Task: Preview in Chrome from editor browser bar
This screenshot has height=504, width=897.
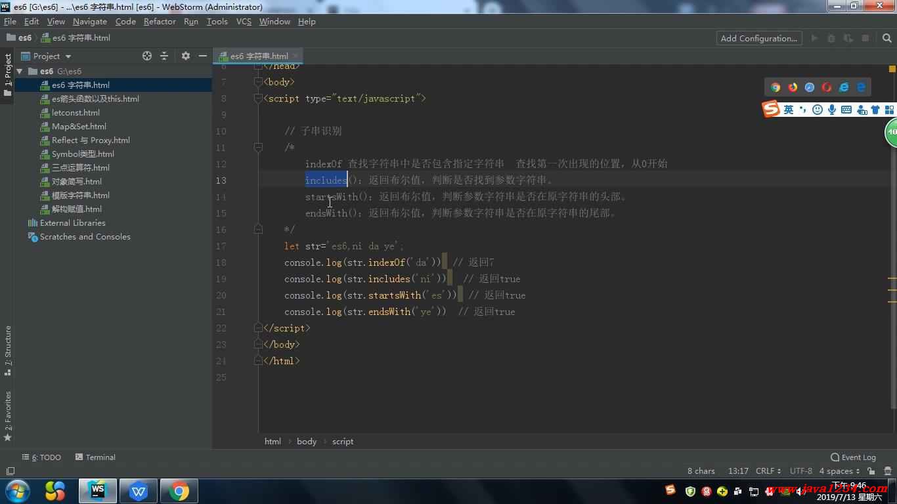Action: (776, 87)
